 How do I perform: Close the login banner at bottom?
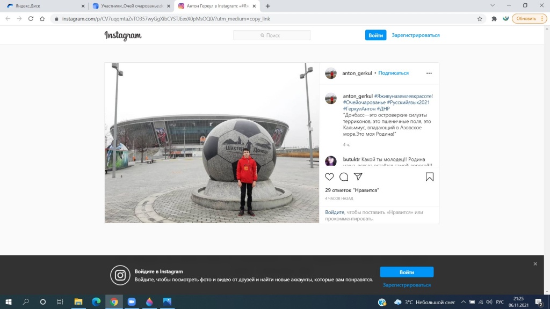click(535, 264)
